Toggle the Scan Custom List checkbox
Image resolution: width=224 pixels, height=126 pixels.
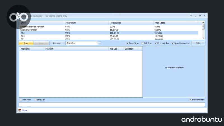point(172,43)
